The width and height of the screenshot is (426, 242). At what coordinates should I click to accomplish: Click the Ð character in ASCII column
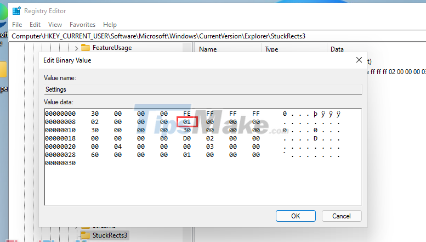[x=315, y=138]
